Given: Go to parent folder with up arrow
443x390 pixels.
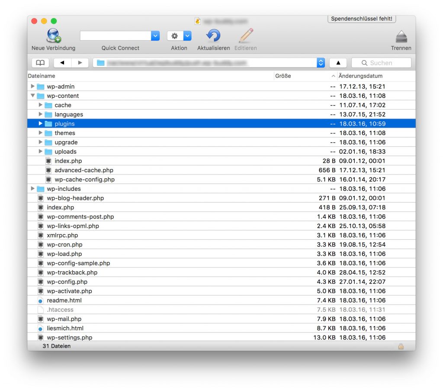Looking at the screenshot, I should pyautogui.click(x=338, y=63).
